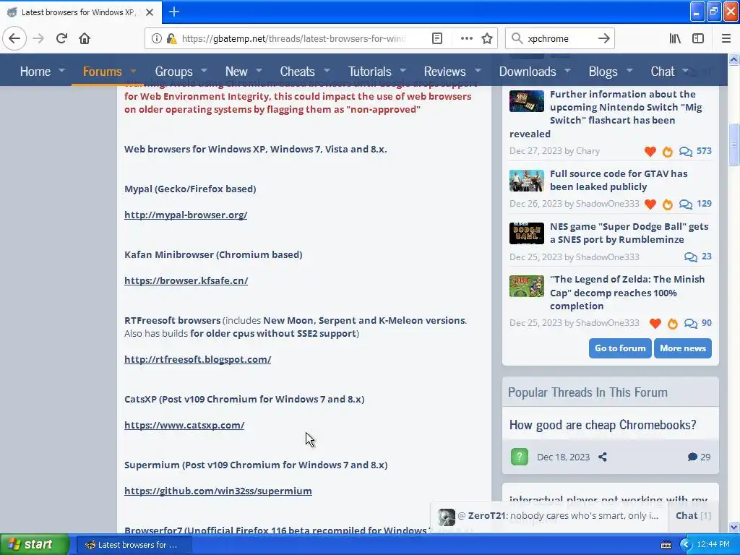The image size is (740, 555).
Task: Focus the xpchrome search field
Action: 560,38
